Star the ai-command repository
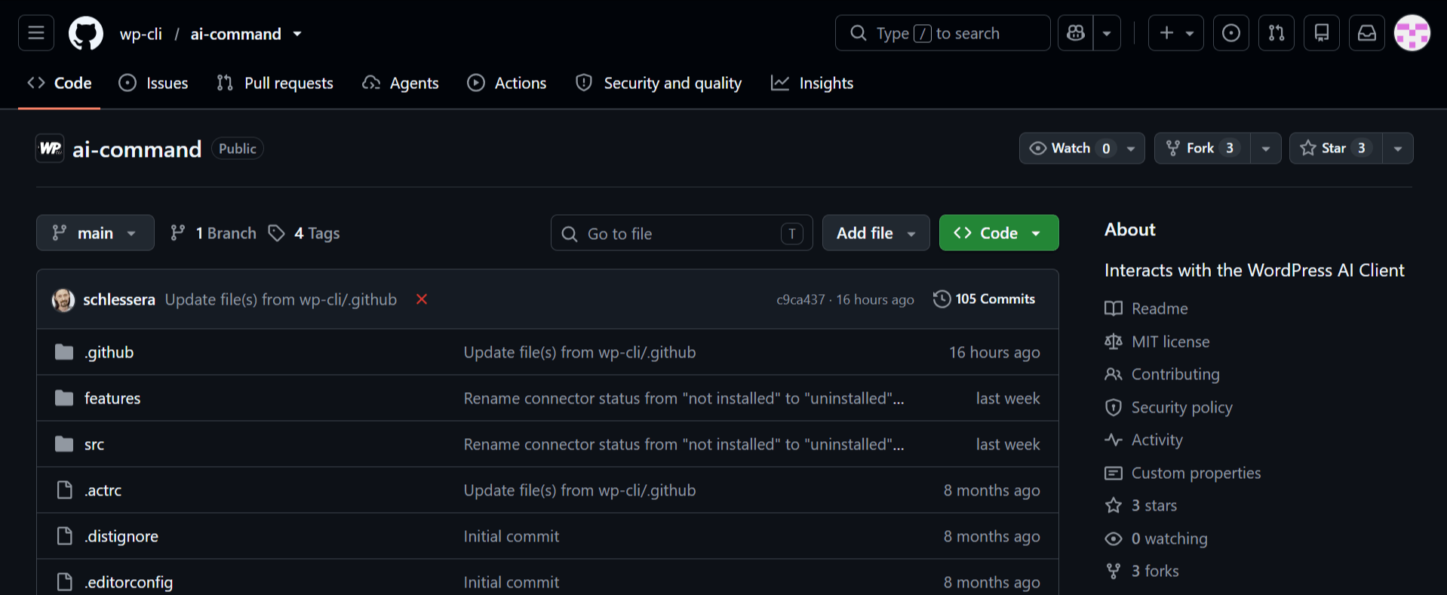 [x=1335, y=148]
